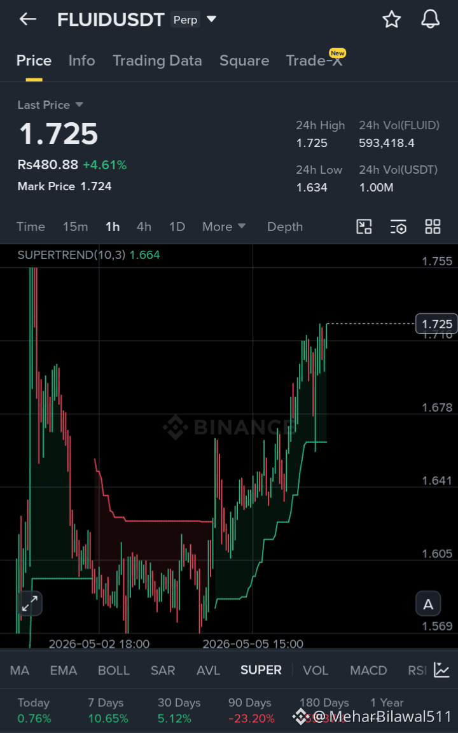Tap the 2026-05-05 15:00 time axis label
The image size is (458, 733).
coord(253,644)
